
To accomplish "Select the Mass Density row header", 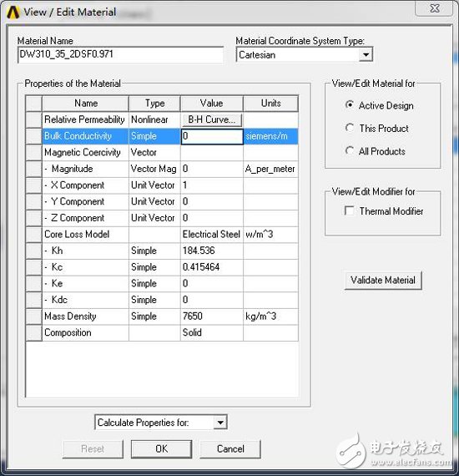I will tap(33, 316).
